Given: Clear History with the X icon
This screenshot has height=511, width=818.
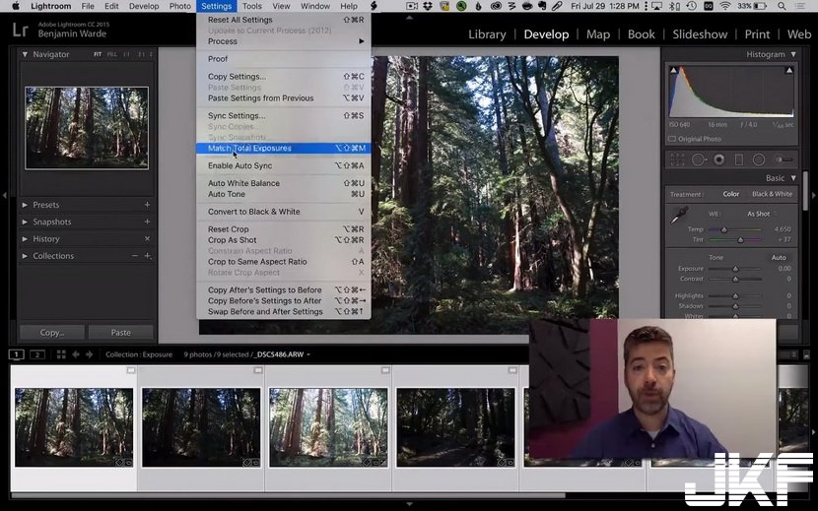Looking at the screenshot, I should (x=147, y=239).
